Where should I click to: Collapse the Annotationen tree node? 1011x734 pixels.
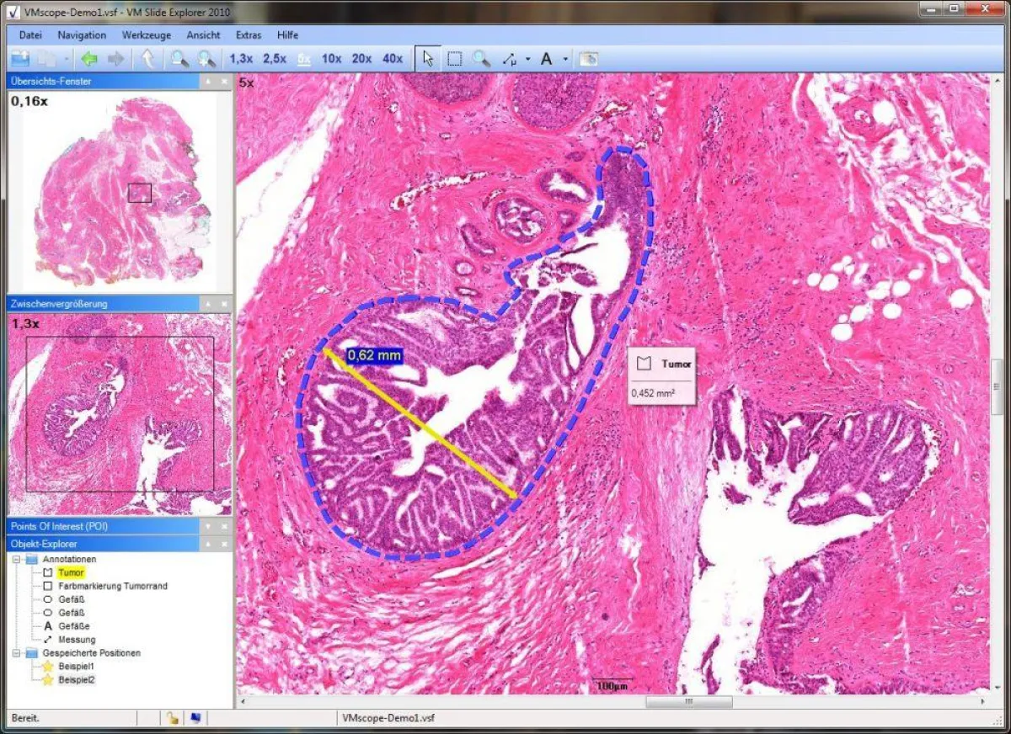[16, 559]
